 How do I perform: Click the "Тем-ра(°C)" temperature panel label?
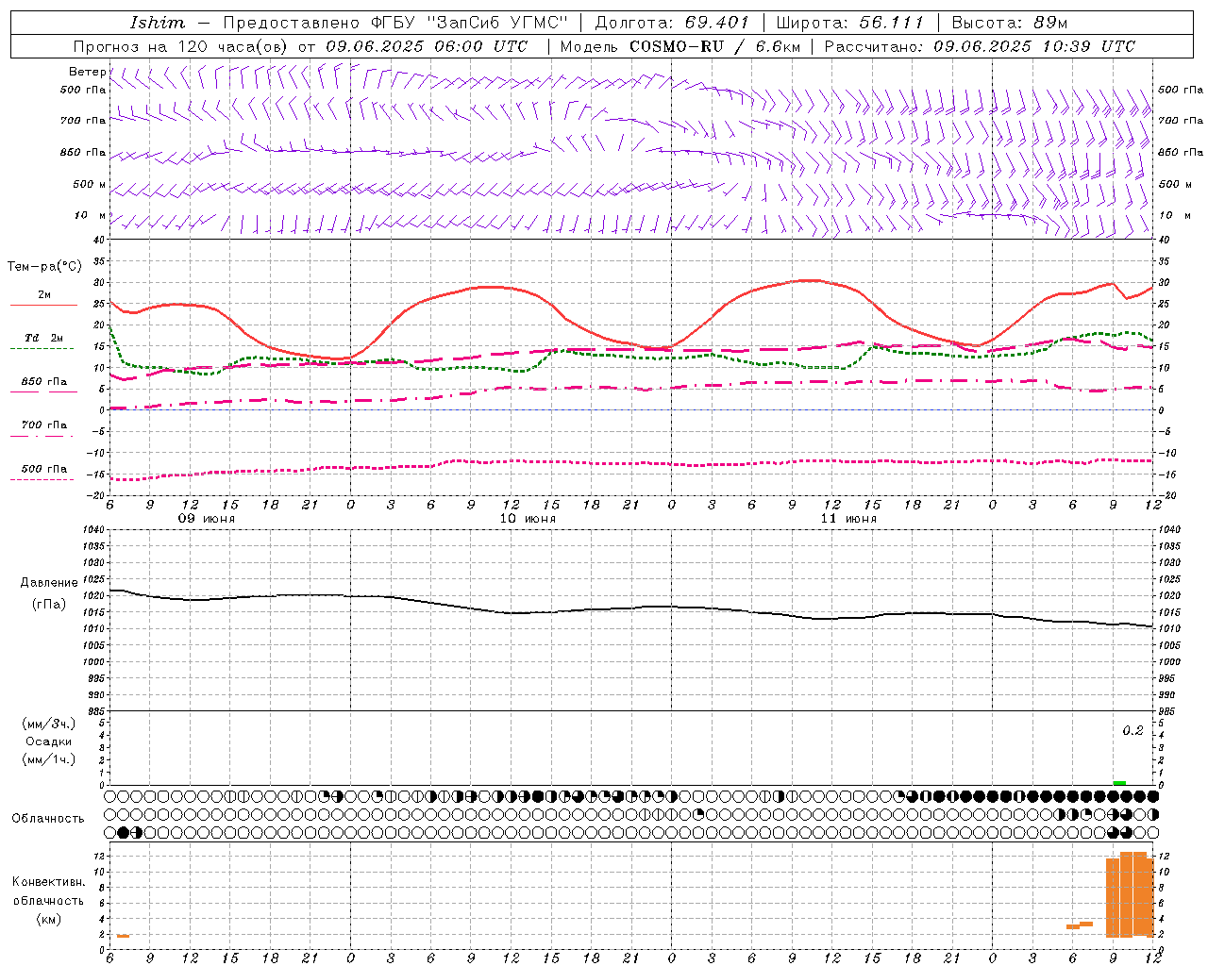point(44,267)
